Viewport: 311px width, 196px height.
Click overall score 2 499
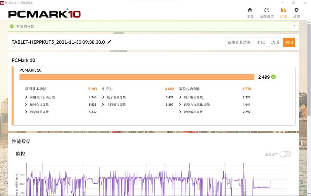pyautogui.click(x=264, y=77)
